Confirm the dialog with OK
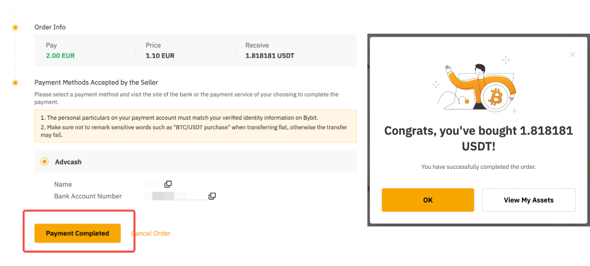The width and height of the screenshot is (590, 266). (x=428, y=200)
